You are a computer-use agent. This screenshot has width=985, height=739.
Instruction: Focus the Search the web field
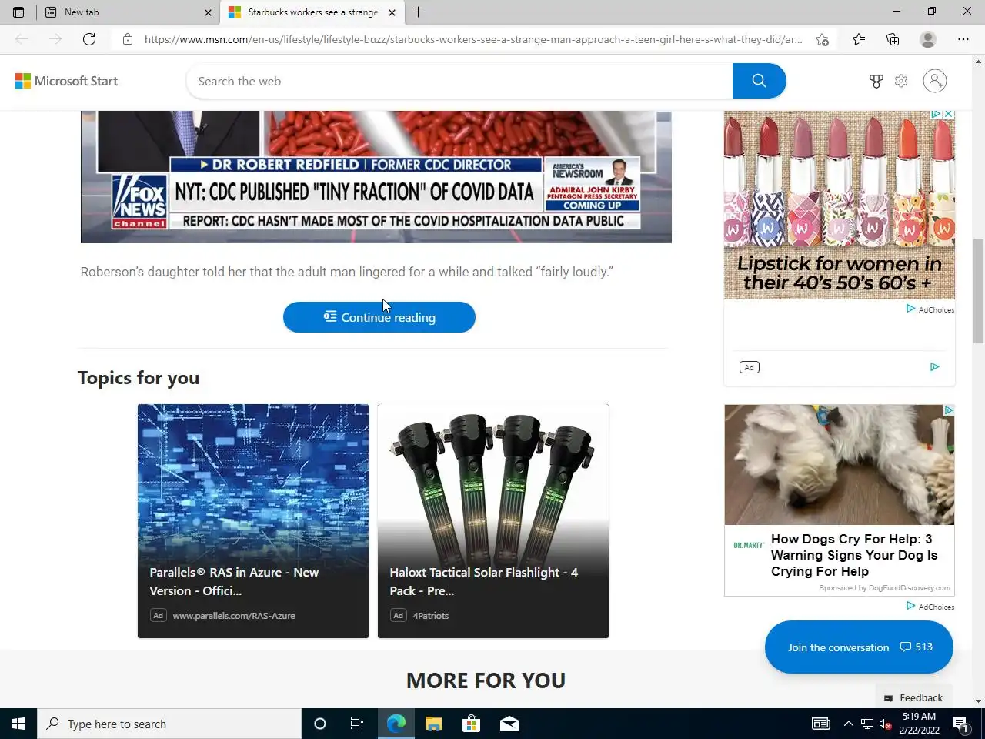coord(459,81)
